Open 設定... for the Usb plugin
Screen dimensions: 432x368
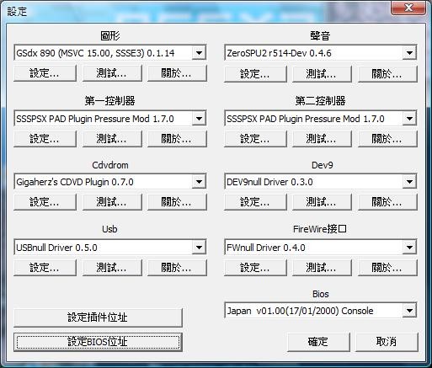tap(45, 268)
